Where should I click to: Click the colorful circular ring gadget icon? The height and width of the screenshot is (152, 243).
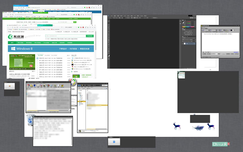tap(72, 81)
